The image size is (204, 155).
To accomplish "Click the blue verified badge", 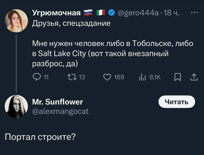I will (111, 13).
